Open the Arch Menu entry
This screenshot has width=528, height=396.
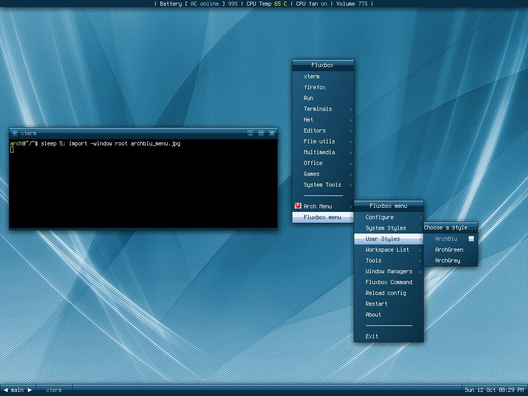(x=323, y=206)
